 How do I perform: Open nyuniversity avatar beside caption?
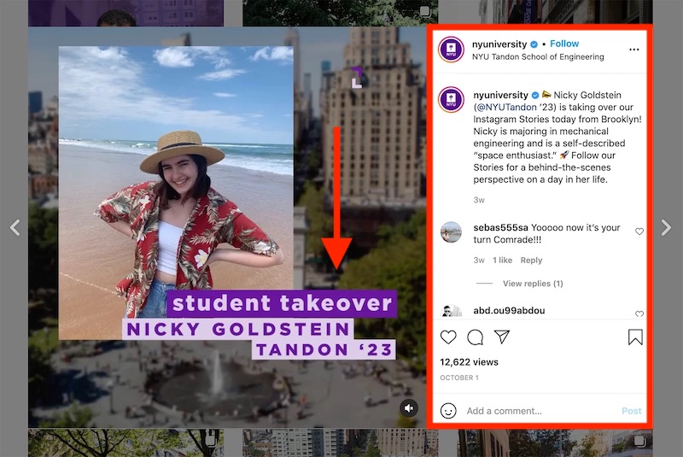451,99
